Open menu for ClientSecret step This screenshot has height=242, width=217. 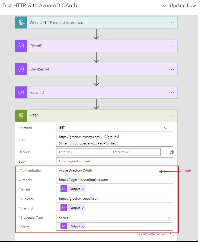click(x=171, y=69)
